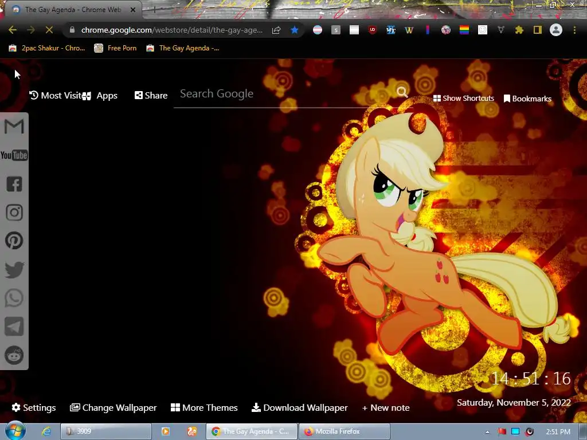Screen dimensions: 587x440
Task: Click the bookmark star in address bar
Action: (295, 30)
